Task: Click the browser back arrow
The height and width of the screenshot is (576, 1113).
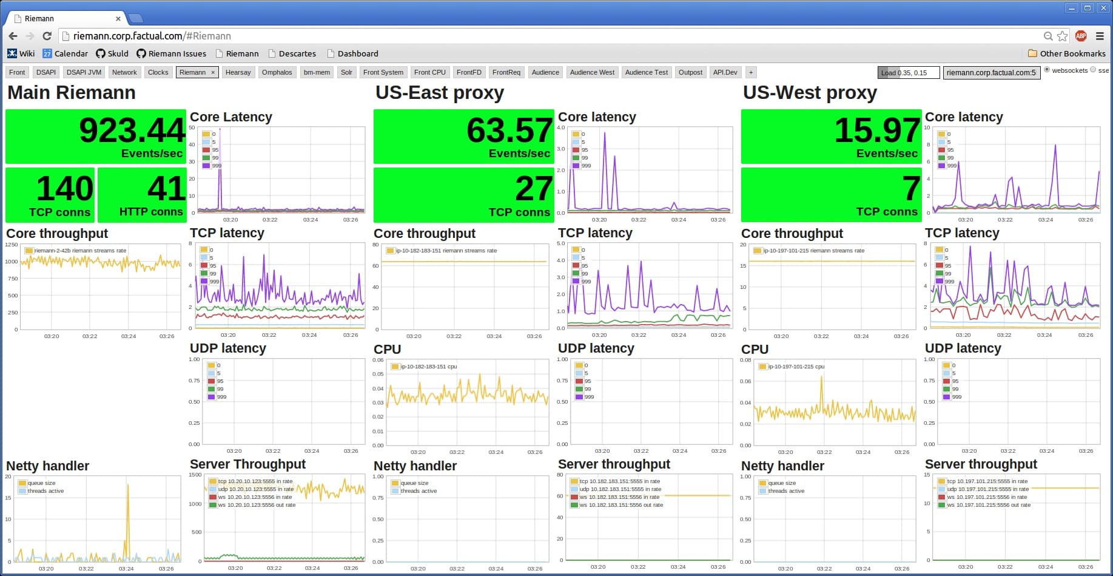Action: (13, 36)
